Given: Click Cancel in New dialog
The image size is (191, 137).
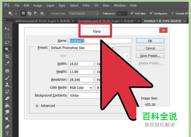Looking at the screenshot, I should (x=150, y=48).
